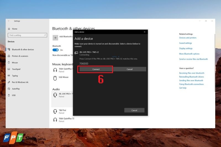Open Sending files over Bluetooth help link
221x147 pixels.
[191, 81]
